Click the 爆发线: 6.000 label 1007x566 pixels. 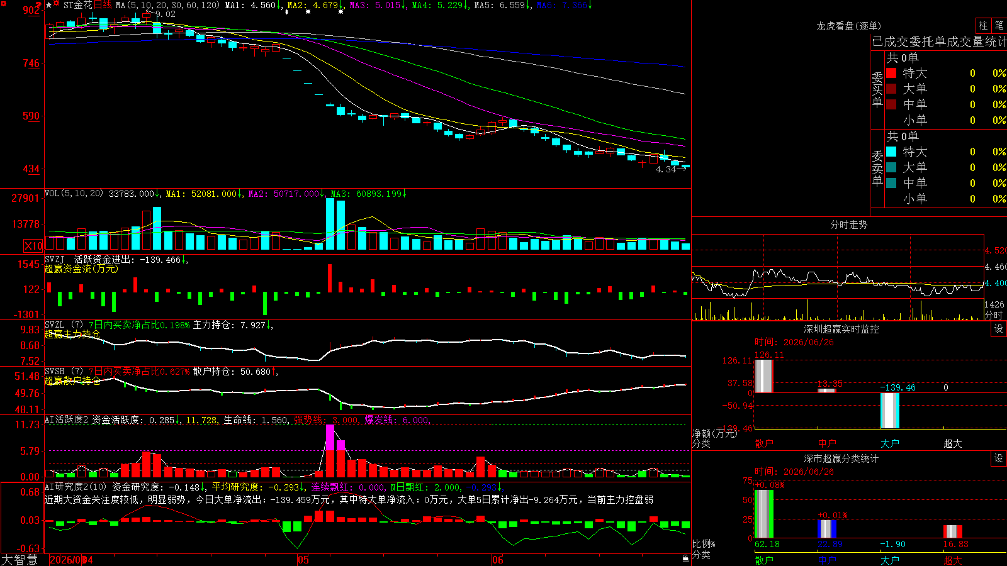(x=397, y=419)
